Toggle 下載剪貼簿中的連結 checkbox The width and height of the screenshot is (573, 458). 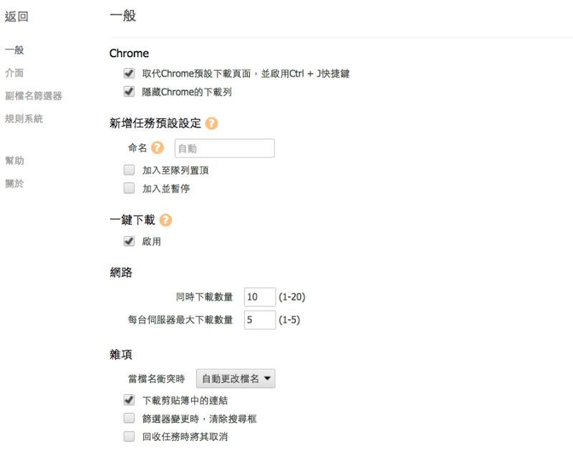point(129,400)
